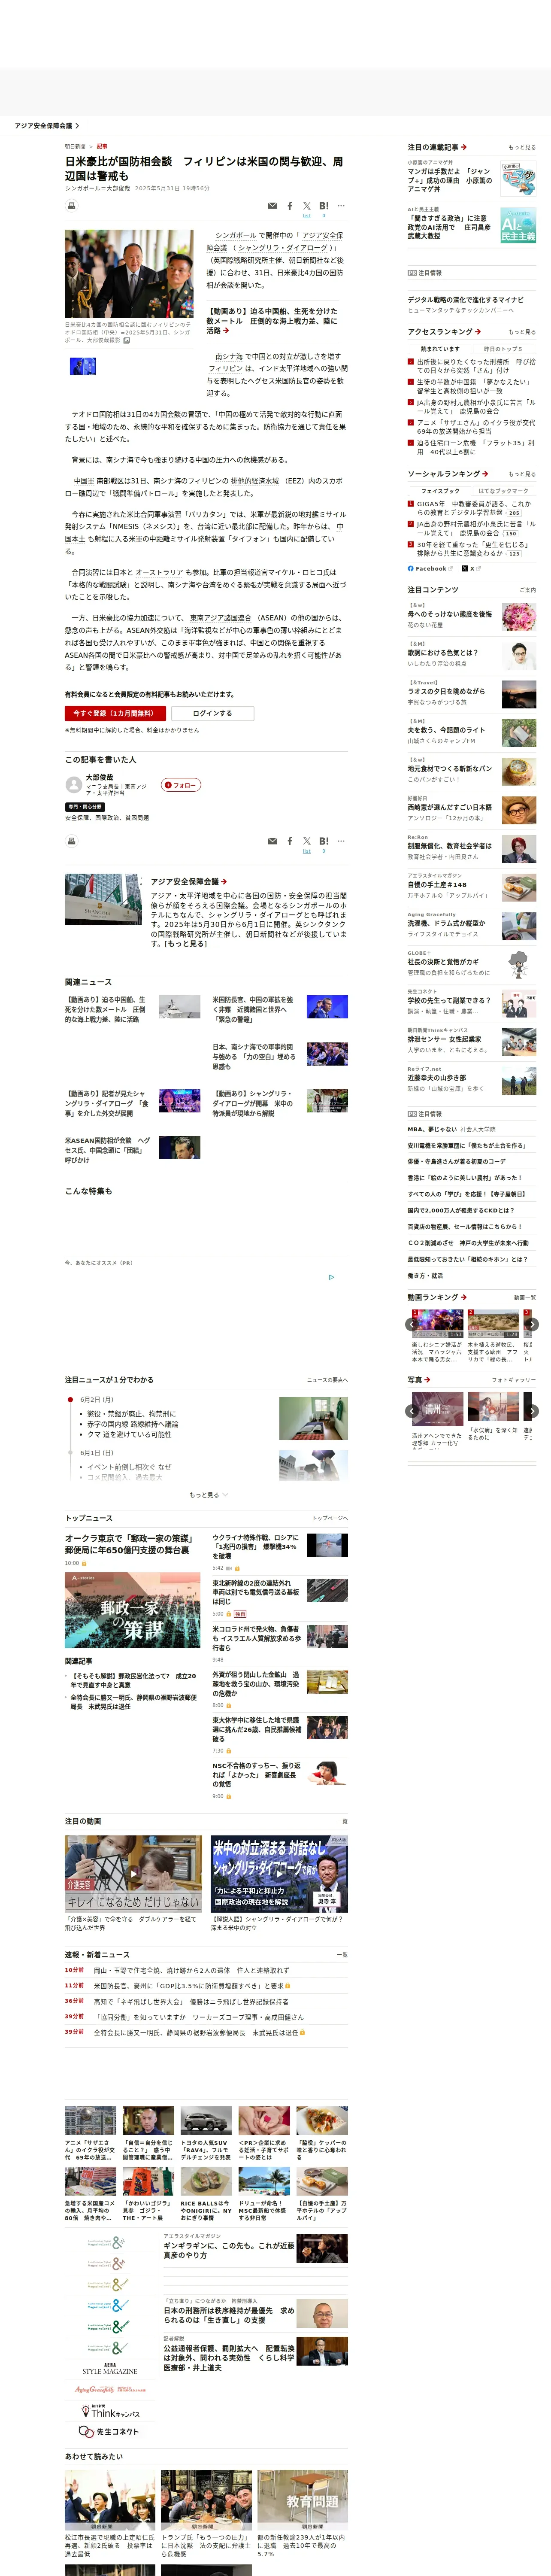Open the 郵政一家の策謀 top story image
This screenshot has height=2576, width=551.
click(133, 1610)
